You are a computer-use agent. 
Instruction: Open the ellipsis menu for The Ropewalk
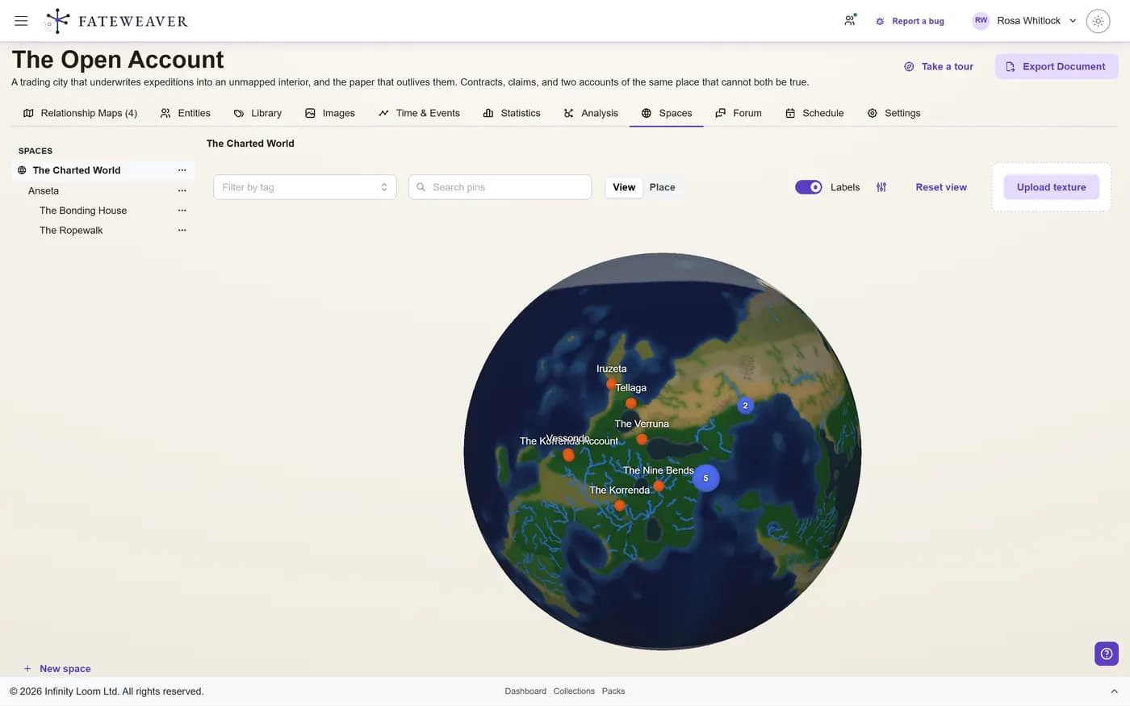tap(182, 230)
